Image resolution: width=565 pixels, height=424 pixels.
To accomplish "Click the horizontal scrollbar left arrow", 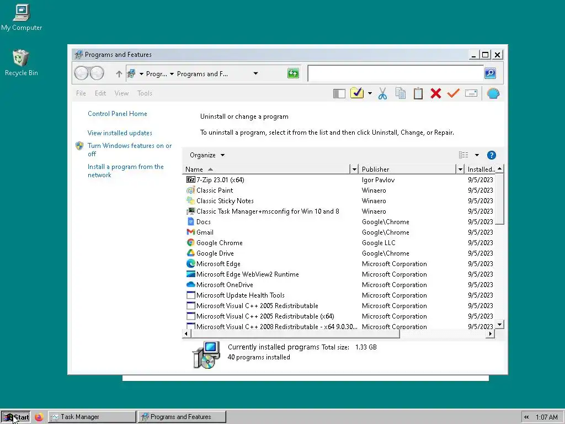I will click(x=186, y=334).
